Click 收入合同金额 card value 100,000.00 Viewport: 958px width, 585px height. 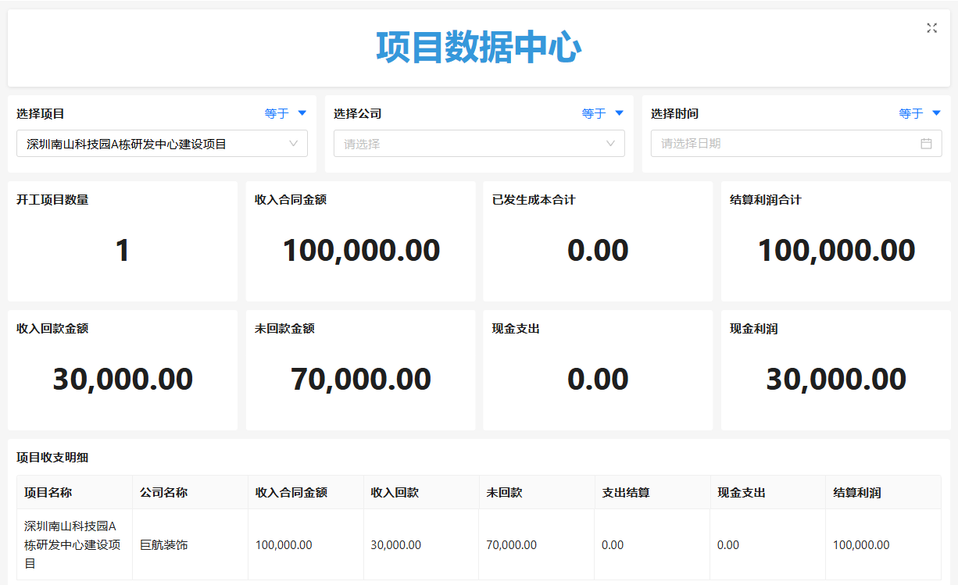pyautogui.click(x=361, y=251)
